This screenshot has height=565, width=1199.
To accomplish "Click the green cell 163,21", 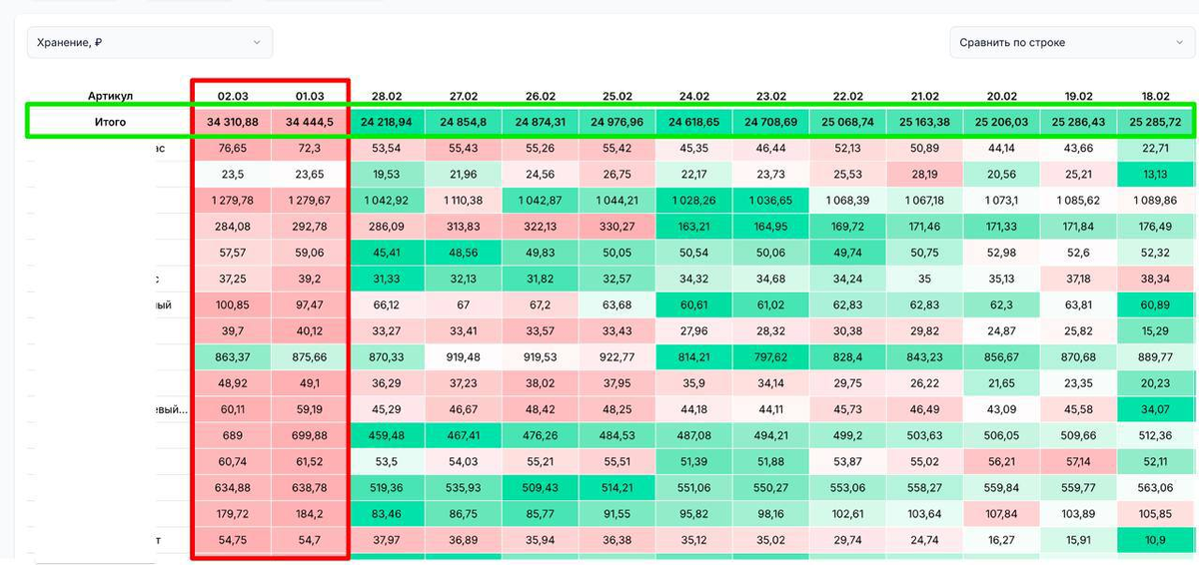I will (694, 227).
